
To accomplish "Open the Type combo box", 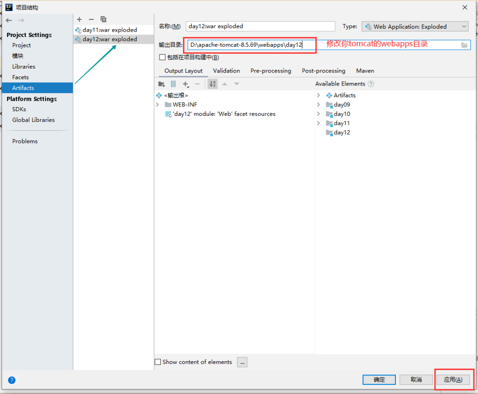I will [x=415, y=27].
